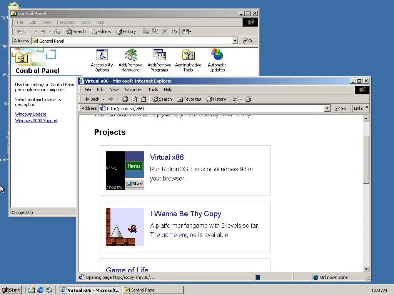Open Back dropdown arrow in Control Panel
The width and height of the screenshot is (394, 295).
pyautogui.click(x=36, y=31)
